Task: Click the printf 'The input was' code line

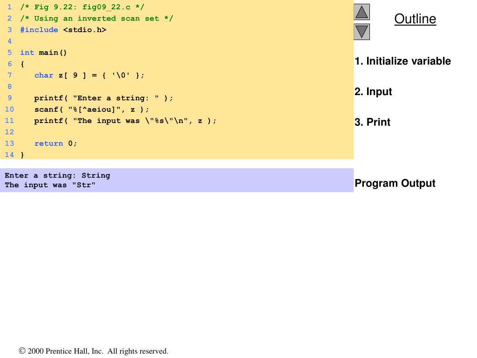Action: [125, 121]
